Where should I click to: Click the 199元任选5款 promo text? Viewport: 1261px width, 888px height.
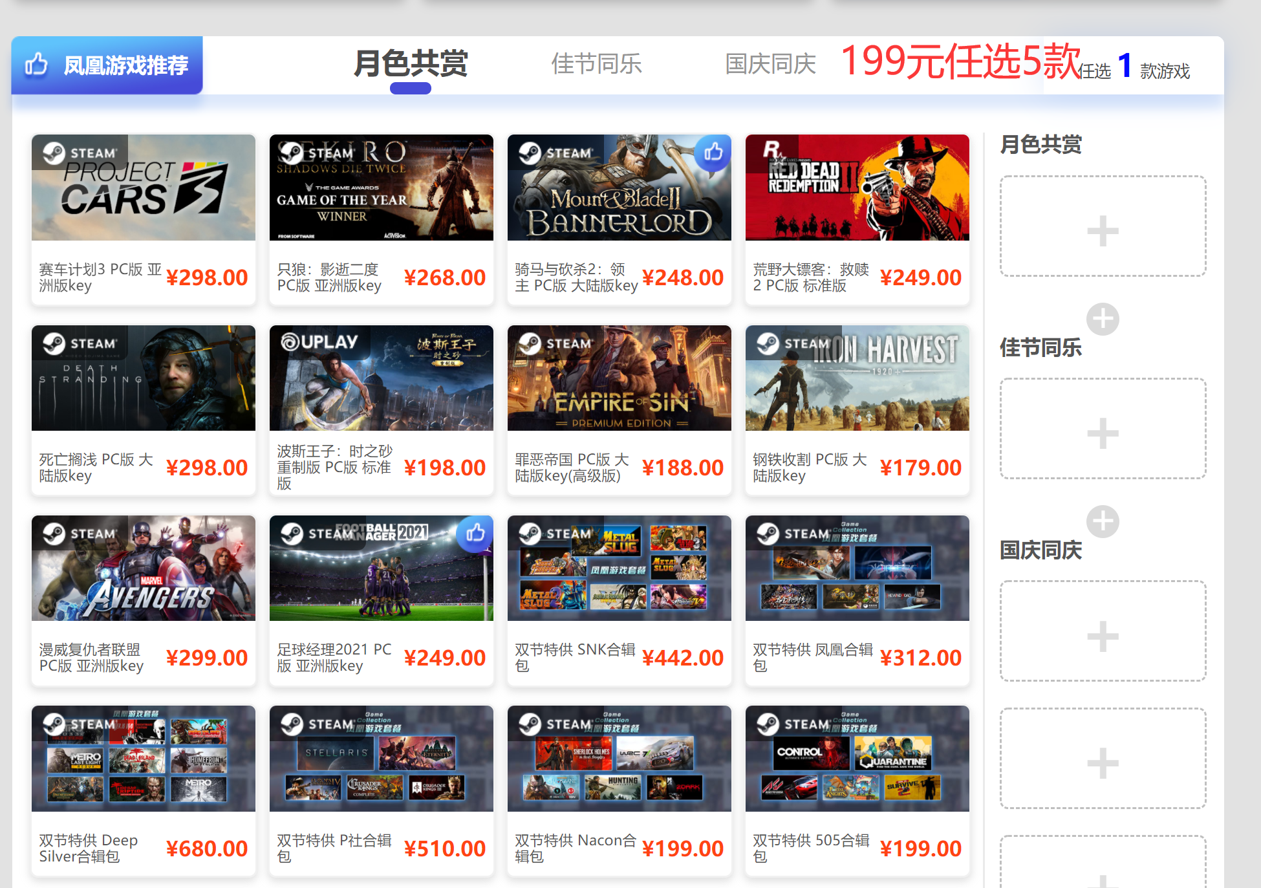click(x=961, y=61)
